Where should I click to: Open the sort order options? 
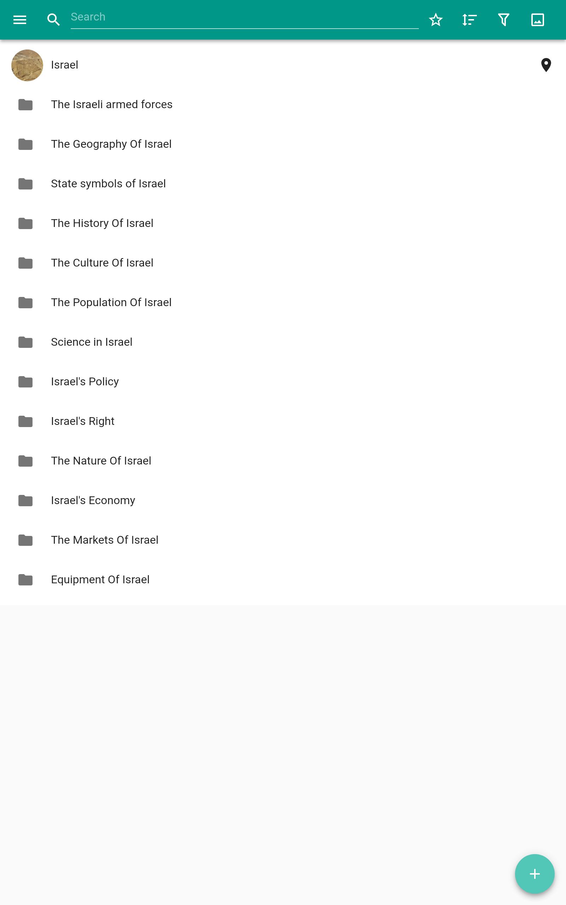click(x=469, y=20)
